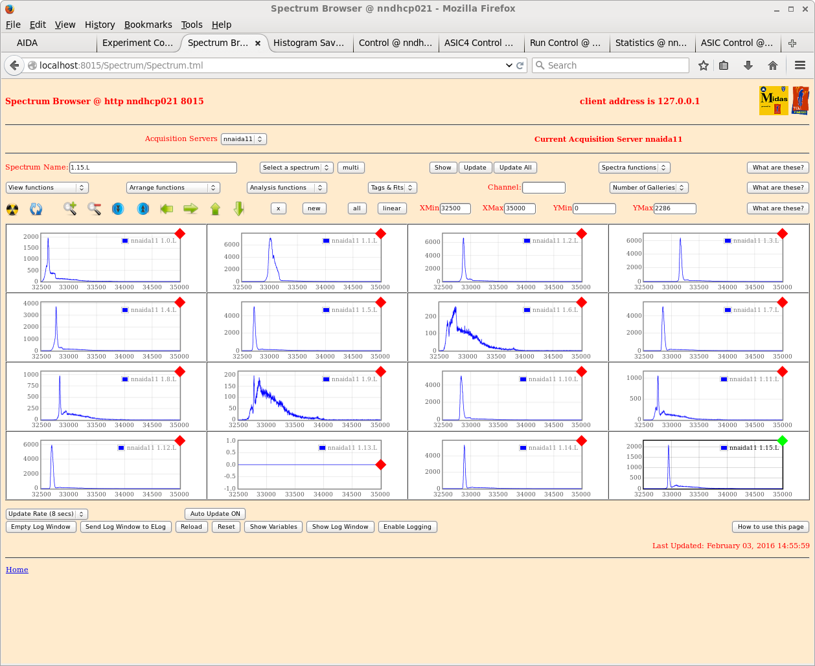Image resolution: width=815 pixels, height=666 pixels.
Task: Toggle red diamond on spectrum 1.13.L
Action: [381, 465]
